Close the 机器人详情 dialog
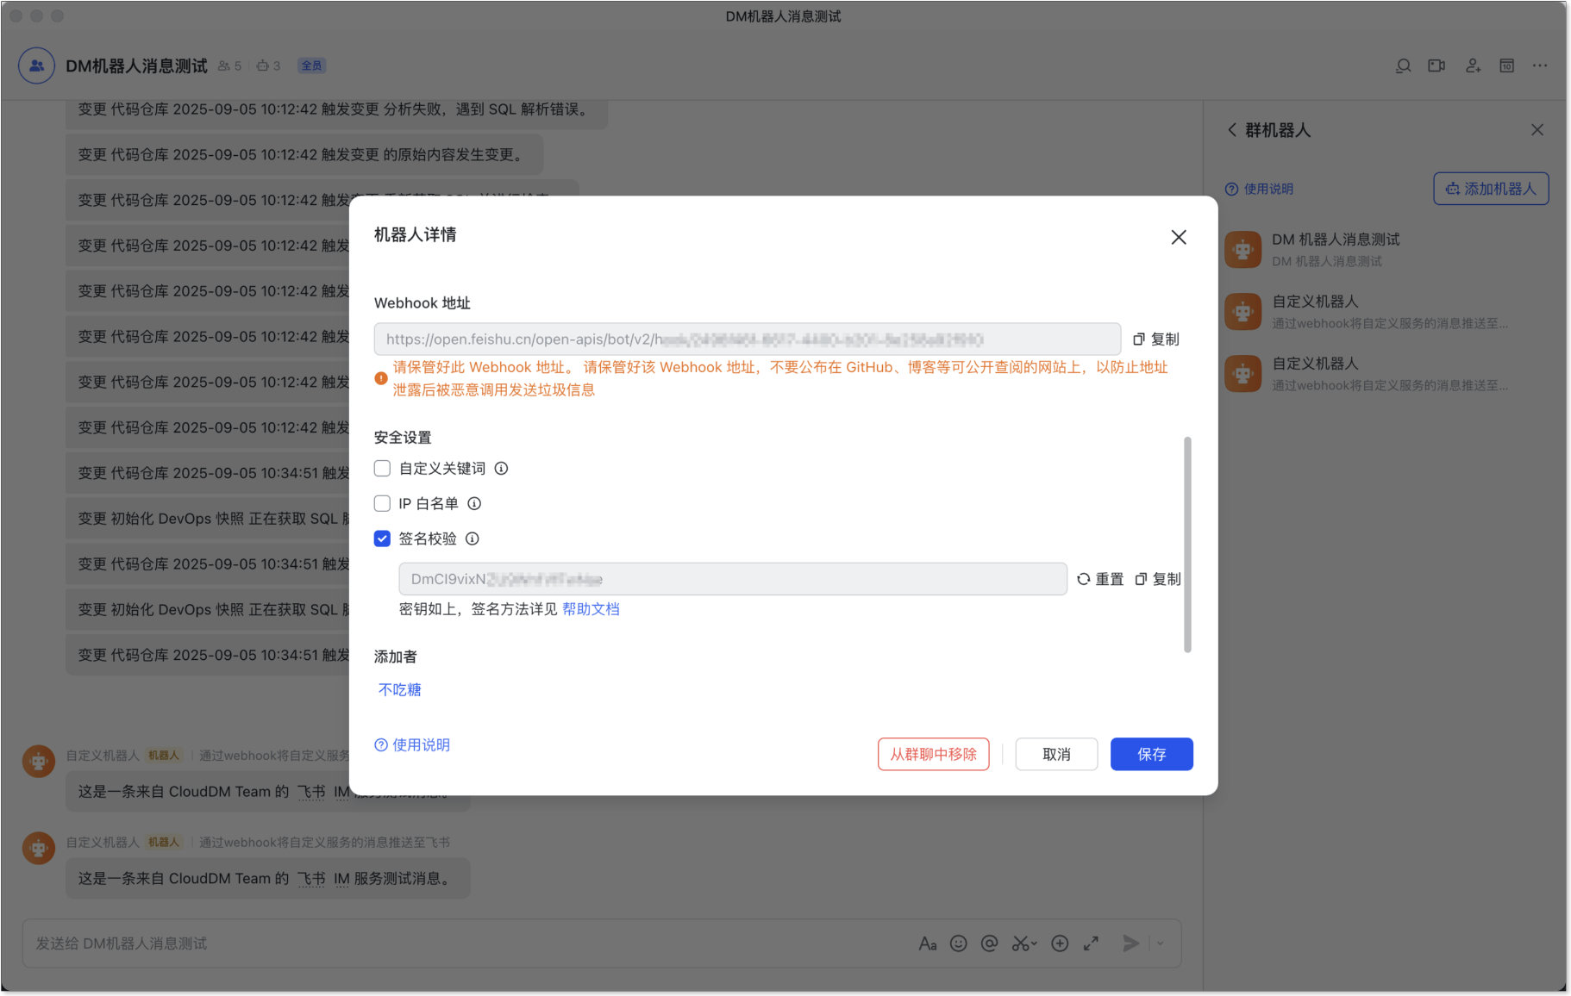Screen dimensions: 1571x996 [x=1178, y=237]
